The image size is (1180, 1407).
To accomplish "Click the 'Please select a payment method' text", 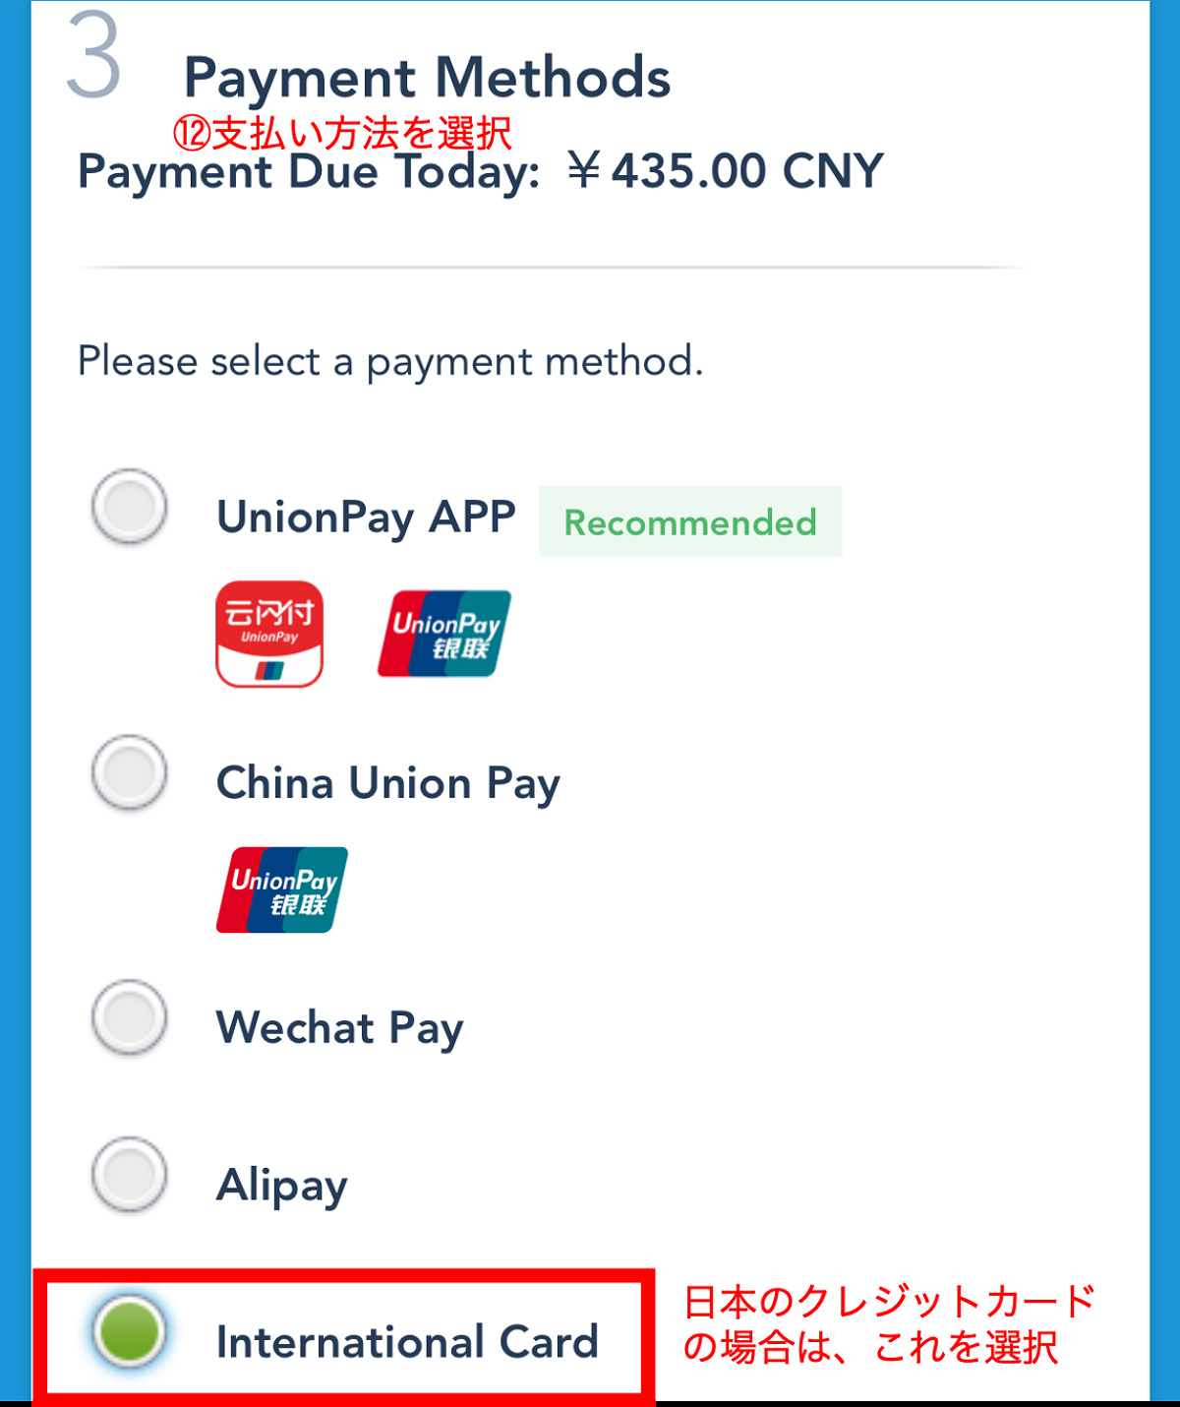I will [x=390, y=362].
